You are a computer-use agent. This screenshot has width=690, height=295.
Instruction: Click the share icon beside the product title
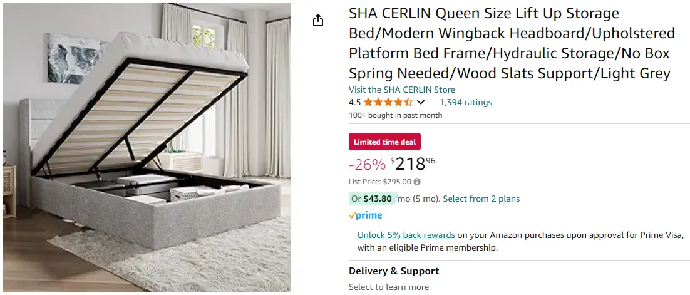click(x=318, y=20)
